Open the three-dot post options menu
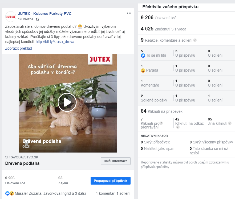 click(x=129, y=13)
